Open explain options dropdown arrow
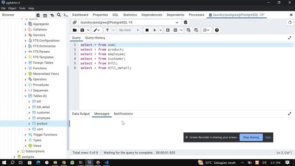This screenshot has width=295, height=166. [181, 30]
